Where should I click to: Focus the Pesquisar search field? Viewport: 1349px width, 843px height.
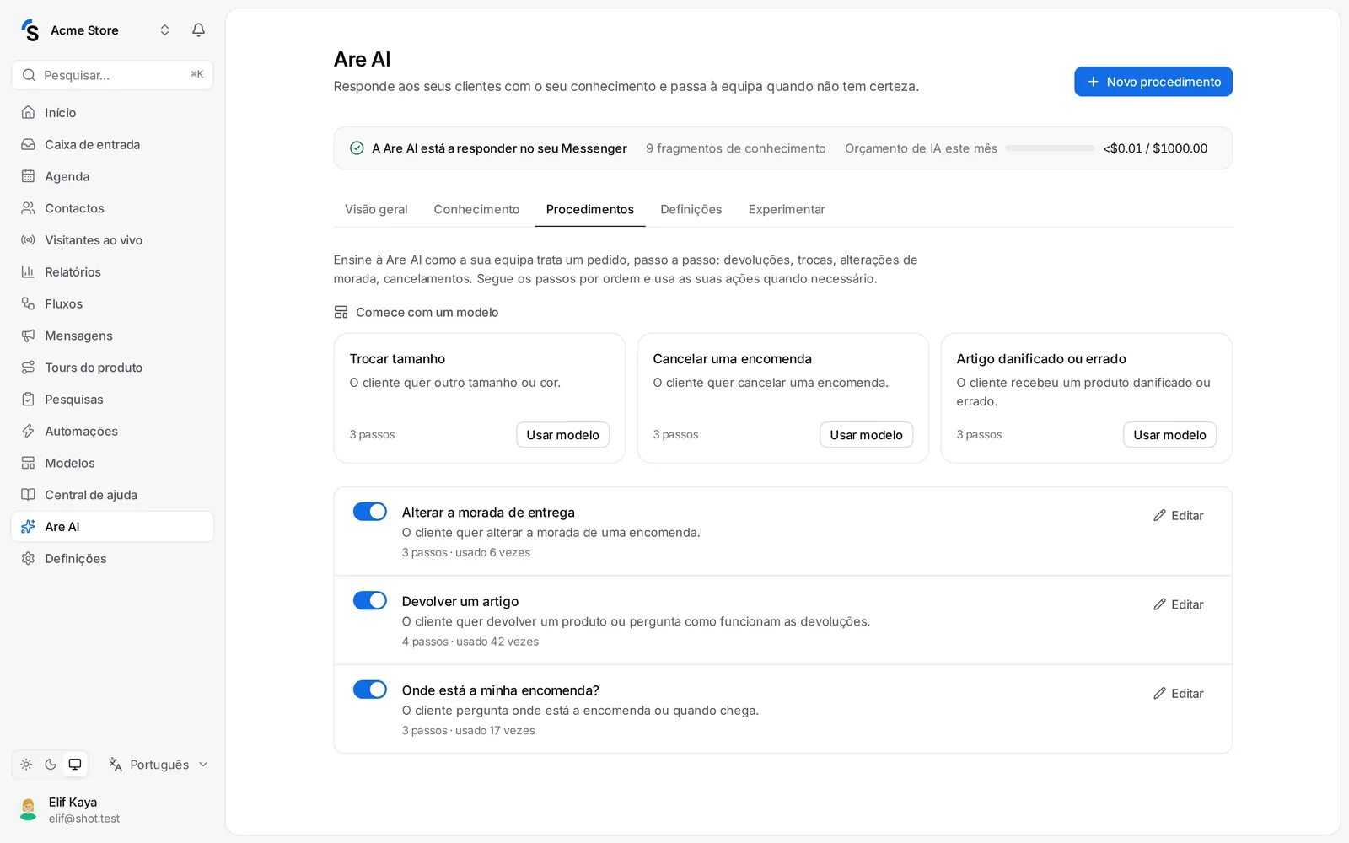tap(112, 75)
